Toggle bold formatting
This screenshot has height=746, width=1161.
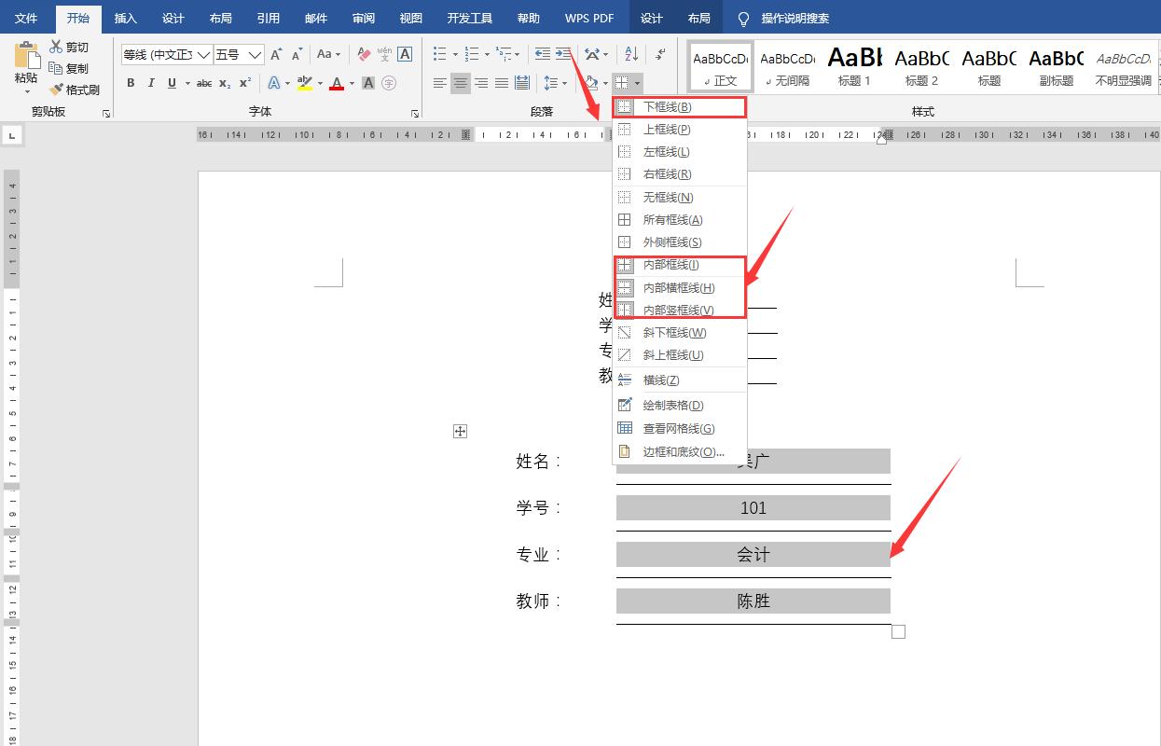click(x=131, y=83)
